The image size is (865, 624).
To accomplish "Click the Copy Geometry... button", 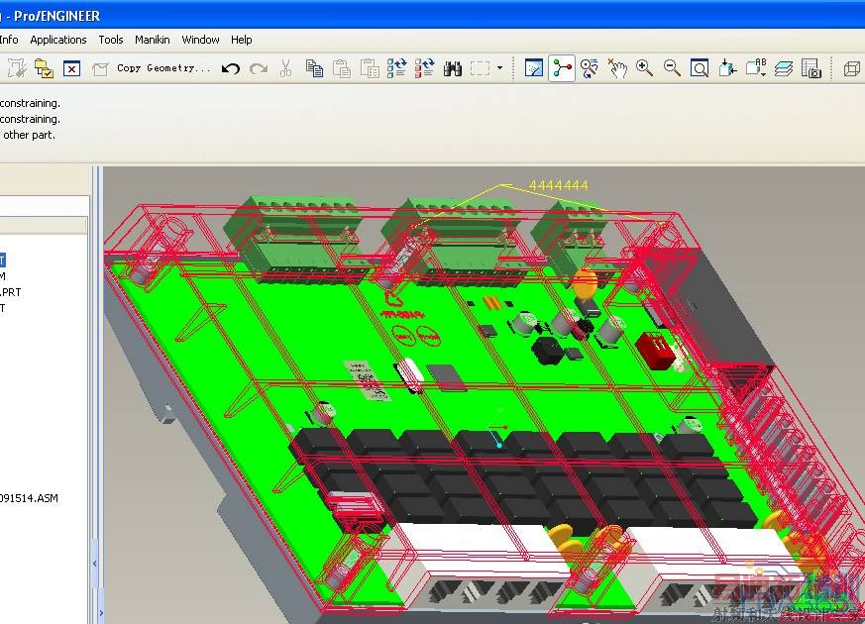I will (163, 67).
